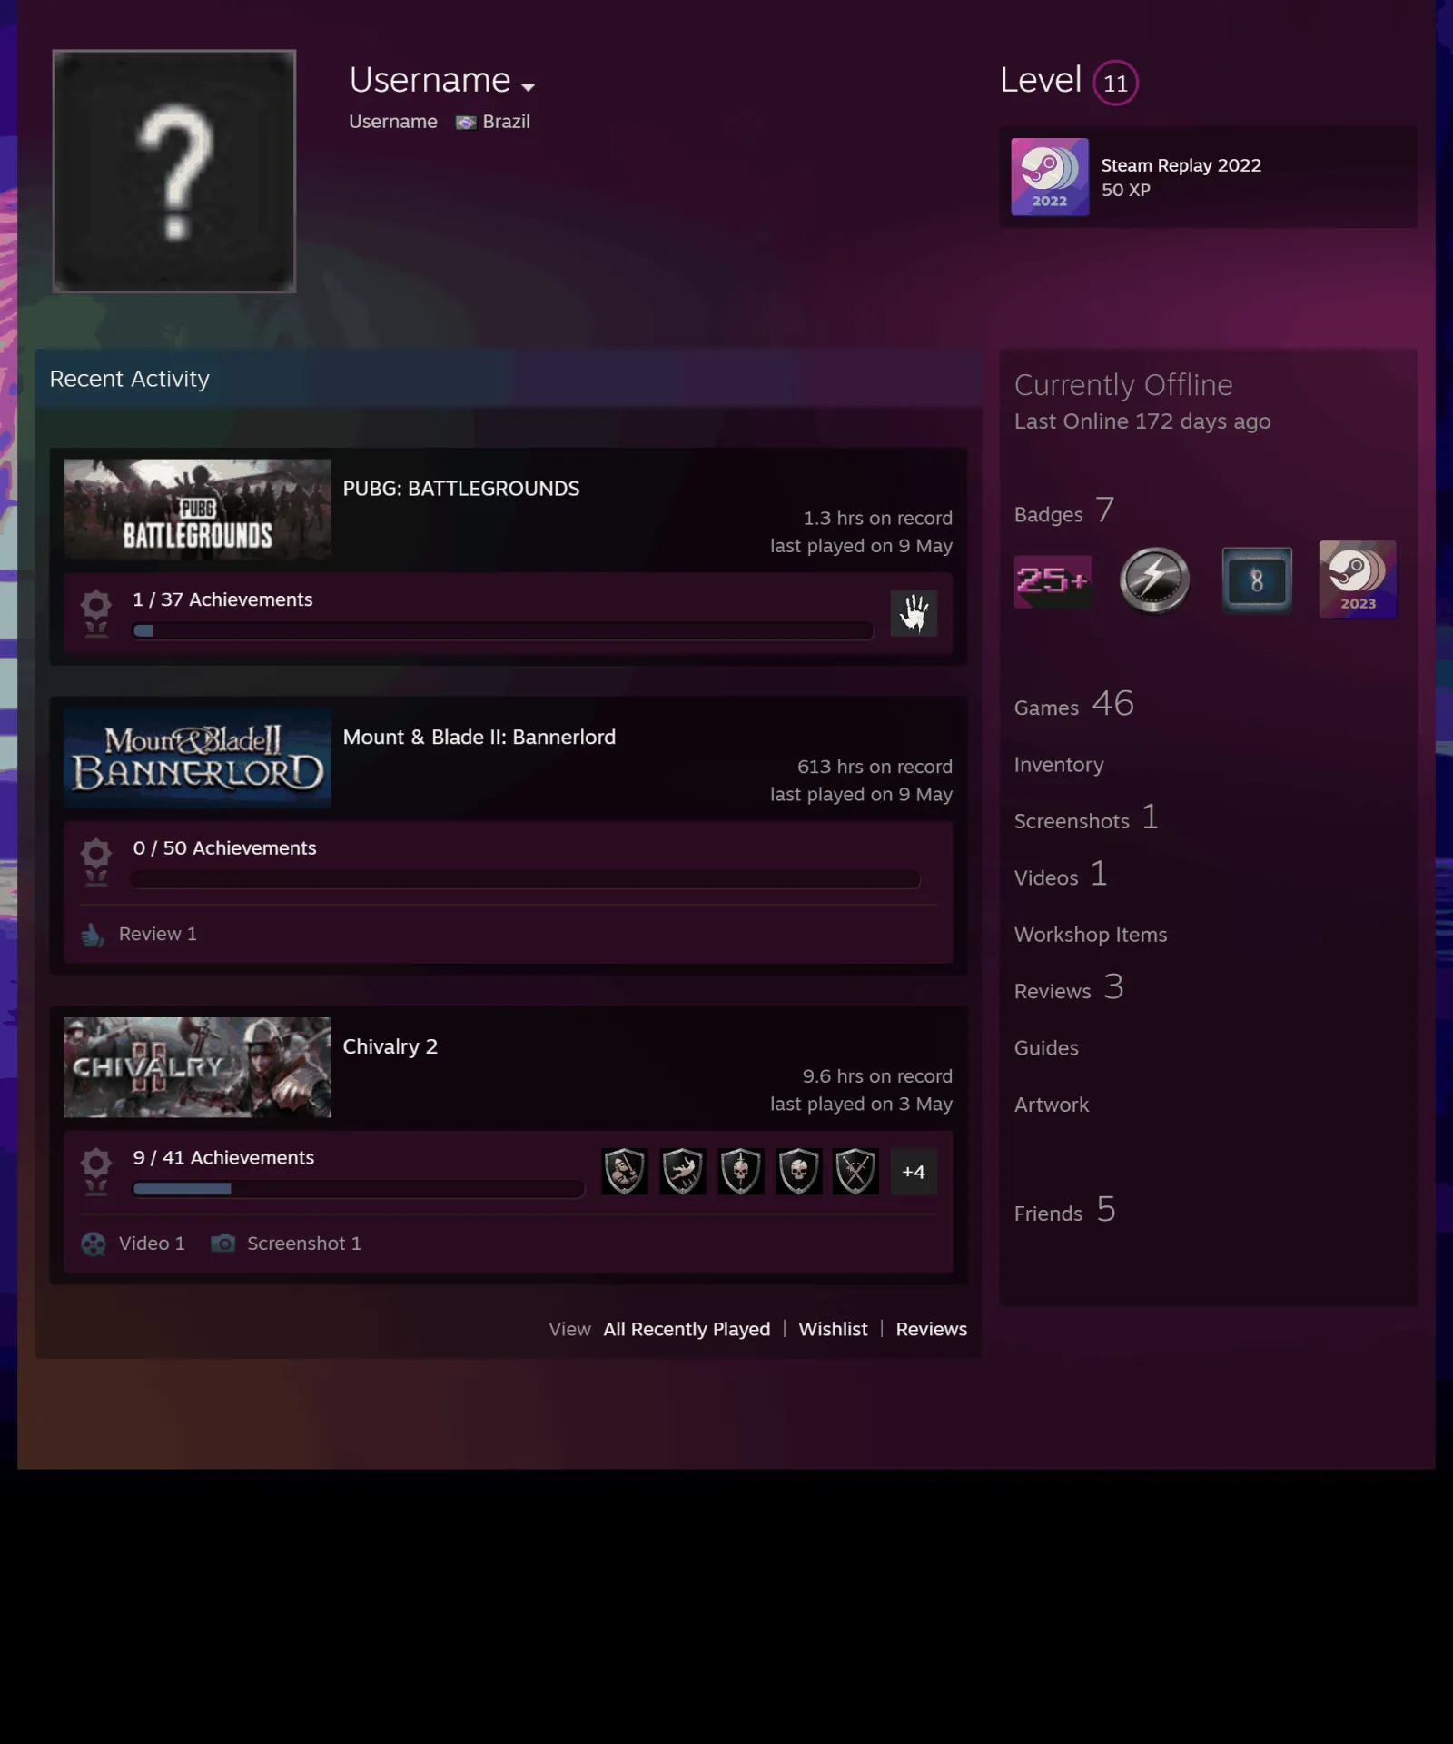Open the Workshop Items link

point(1091,935)
